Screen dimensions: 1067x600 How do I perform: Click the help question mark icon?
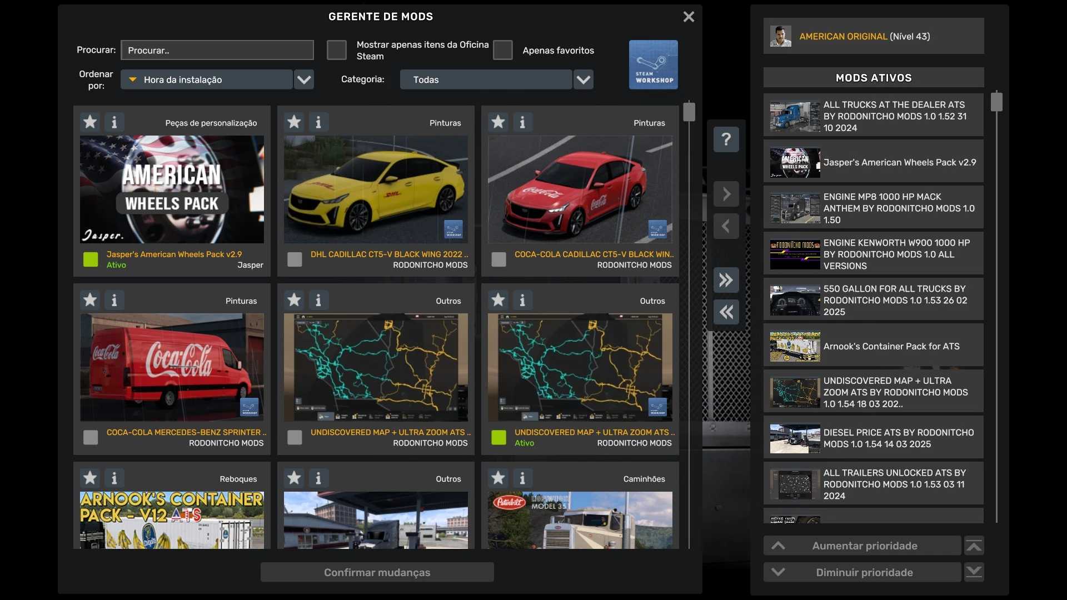(726, 139)
